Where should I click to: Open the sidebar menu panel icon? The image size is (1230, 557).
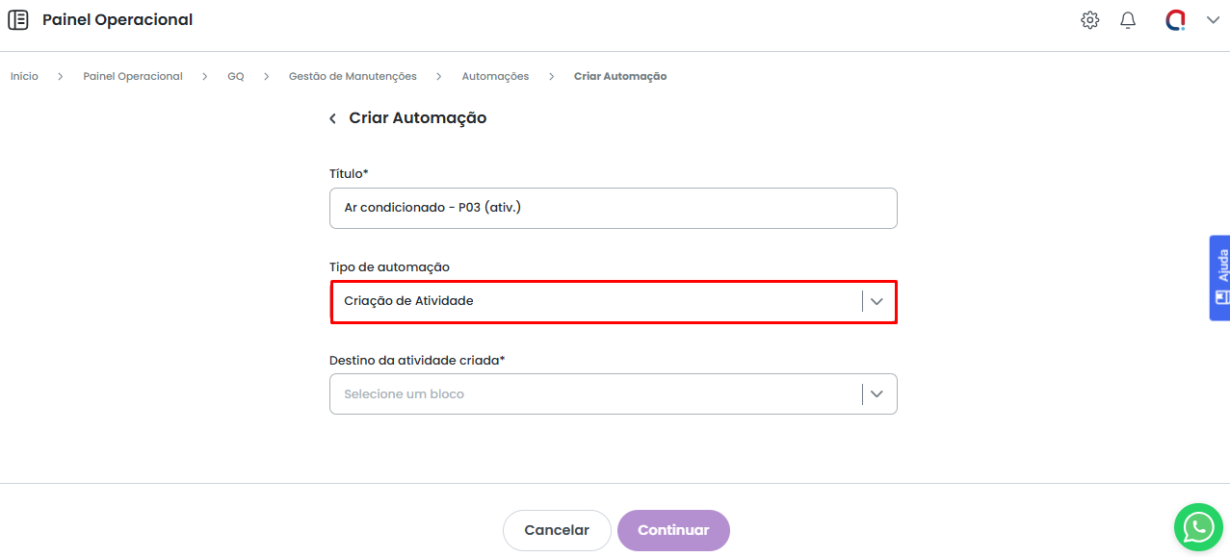click(x=18, y=19)
